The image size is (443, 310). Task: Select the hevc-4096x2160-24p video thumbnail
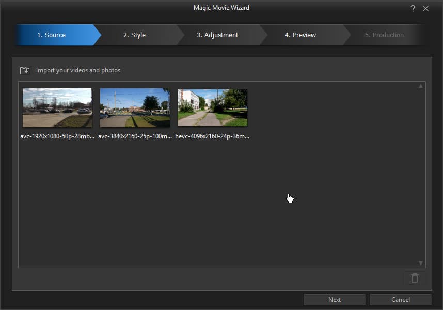pos(212,107)
